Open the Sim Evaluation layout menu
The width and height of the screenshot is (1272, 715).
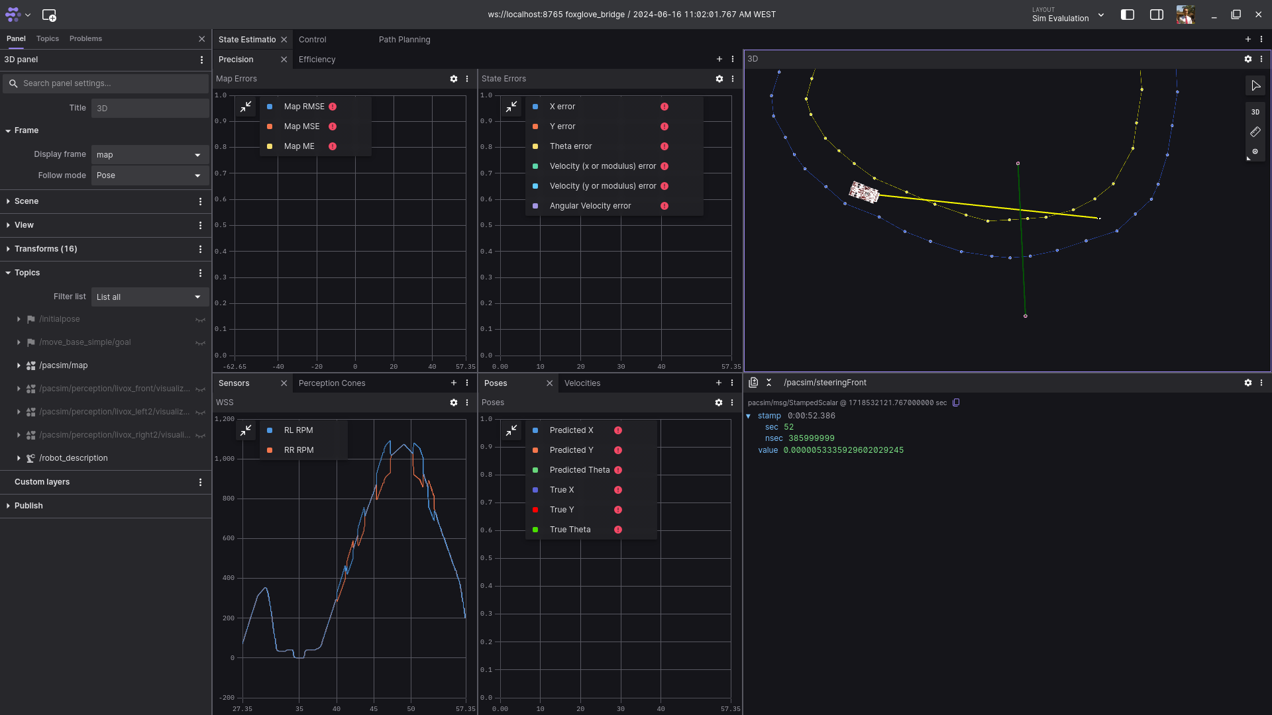[1068, 15]
